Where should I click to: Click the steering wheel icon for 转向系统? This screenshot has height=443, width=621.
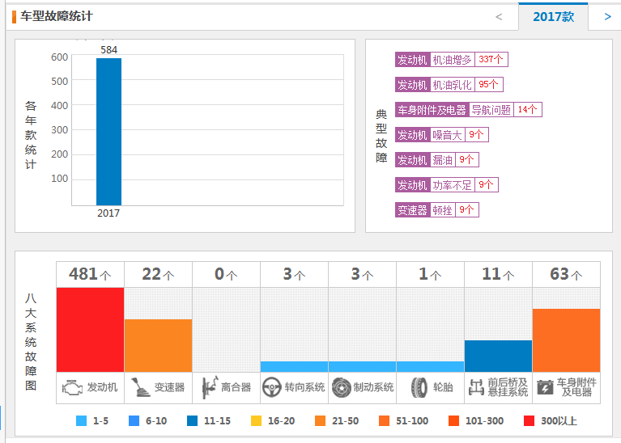[272, 387]
